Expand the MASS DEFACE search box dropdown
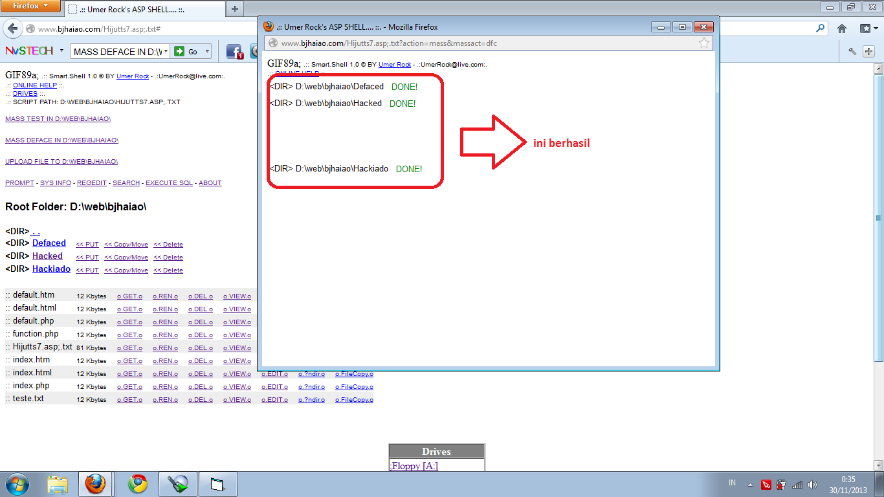Screen dimensions: 884x497 [166, 51]
